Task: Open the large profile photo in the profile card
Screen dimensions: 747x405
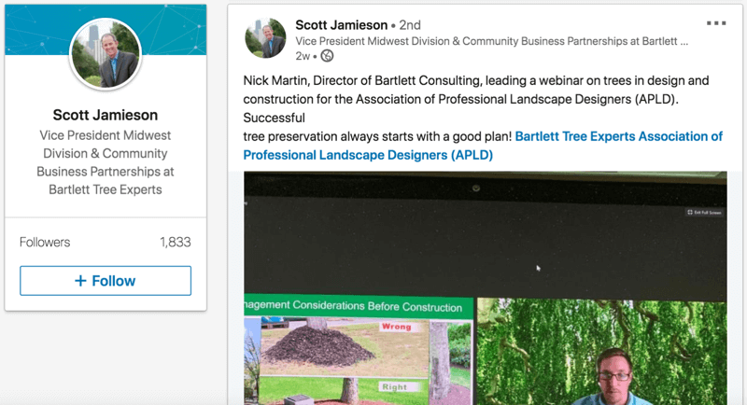Action: [x=106, y=54]
